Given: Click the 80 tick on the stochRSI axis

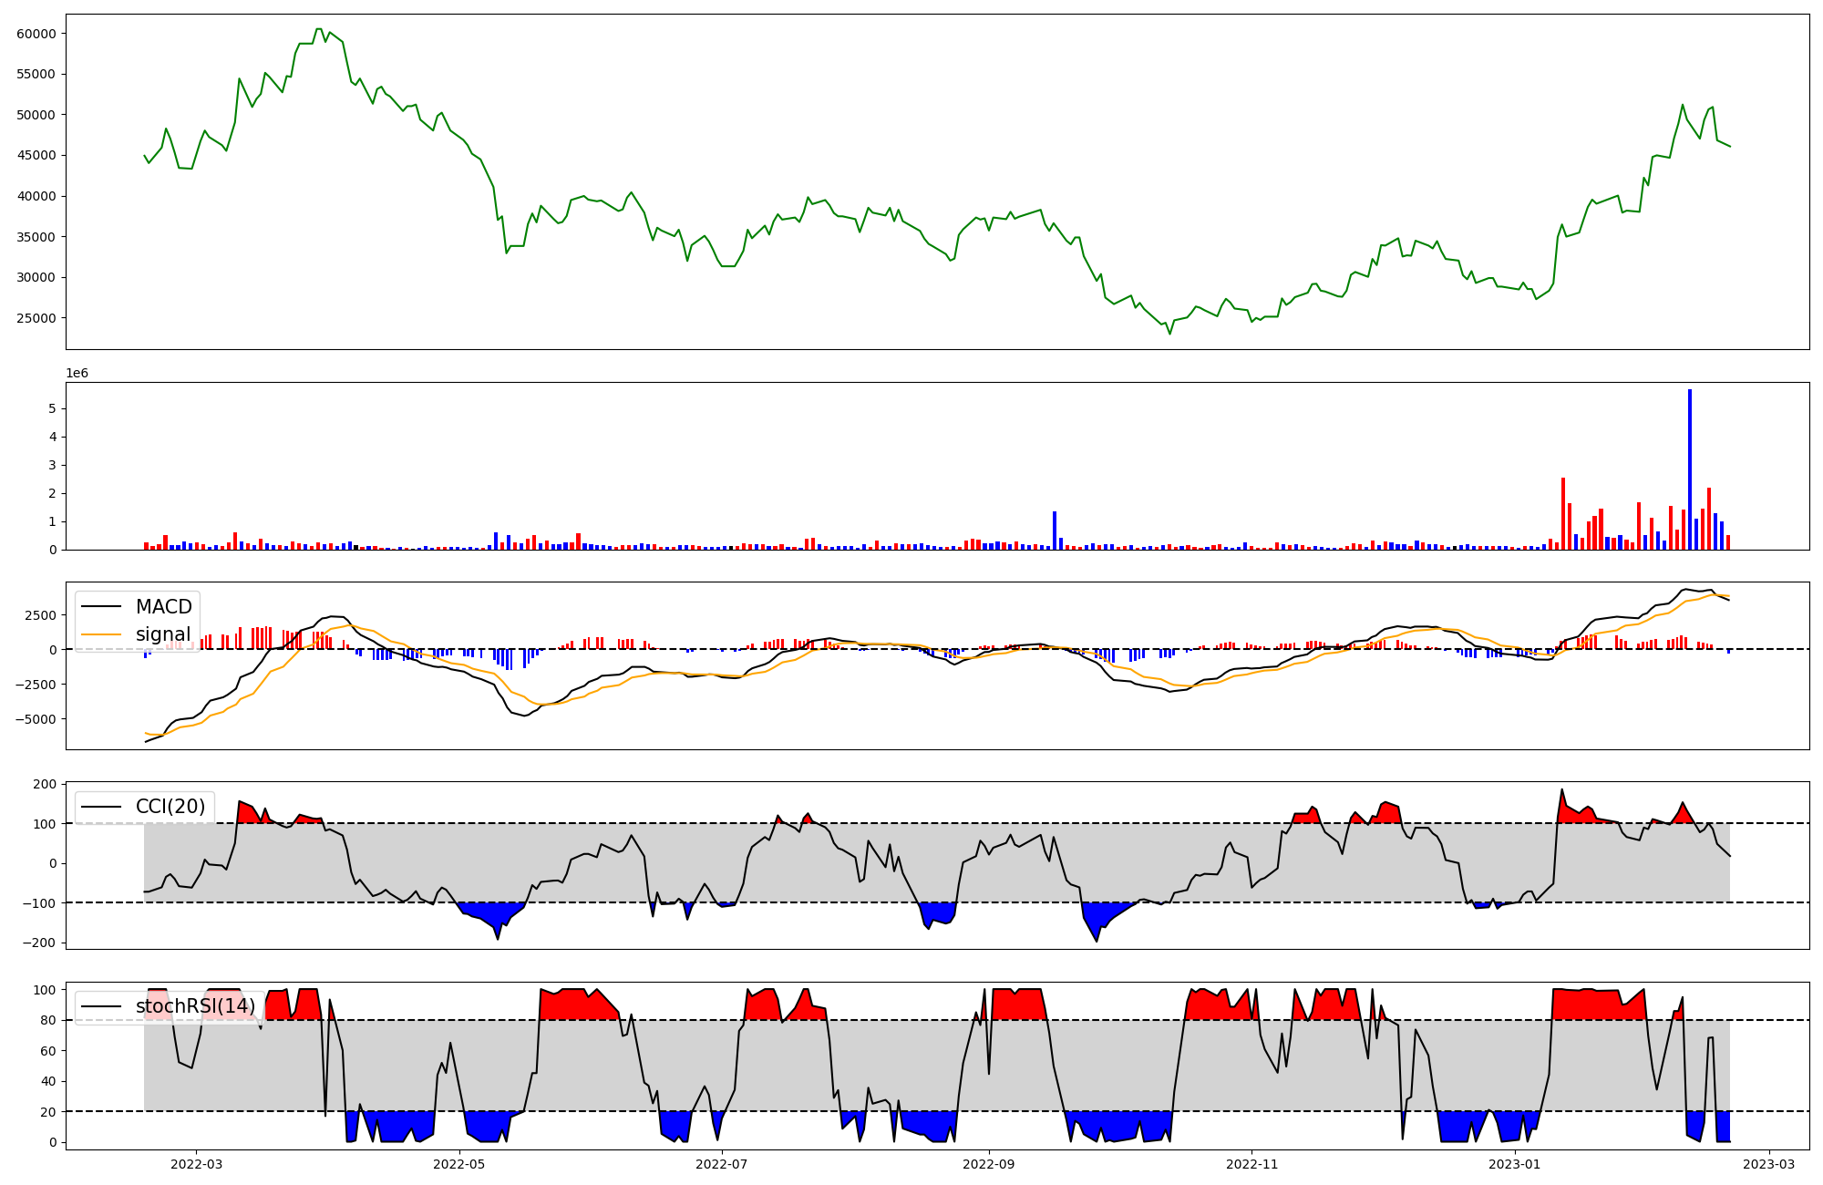Looking at the screenshot, I should pos(47,1020).
